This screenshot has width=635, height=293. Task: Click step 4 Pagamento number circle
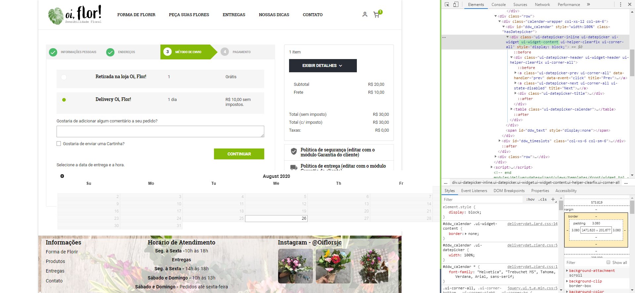click(x=225, y=52)
